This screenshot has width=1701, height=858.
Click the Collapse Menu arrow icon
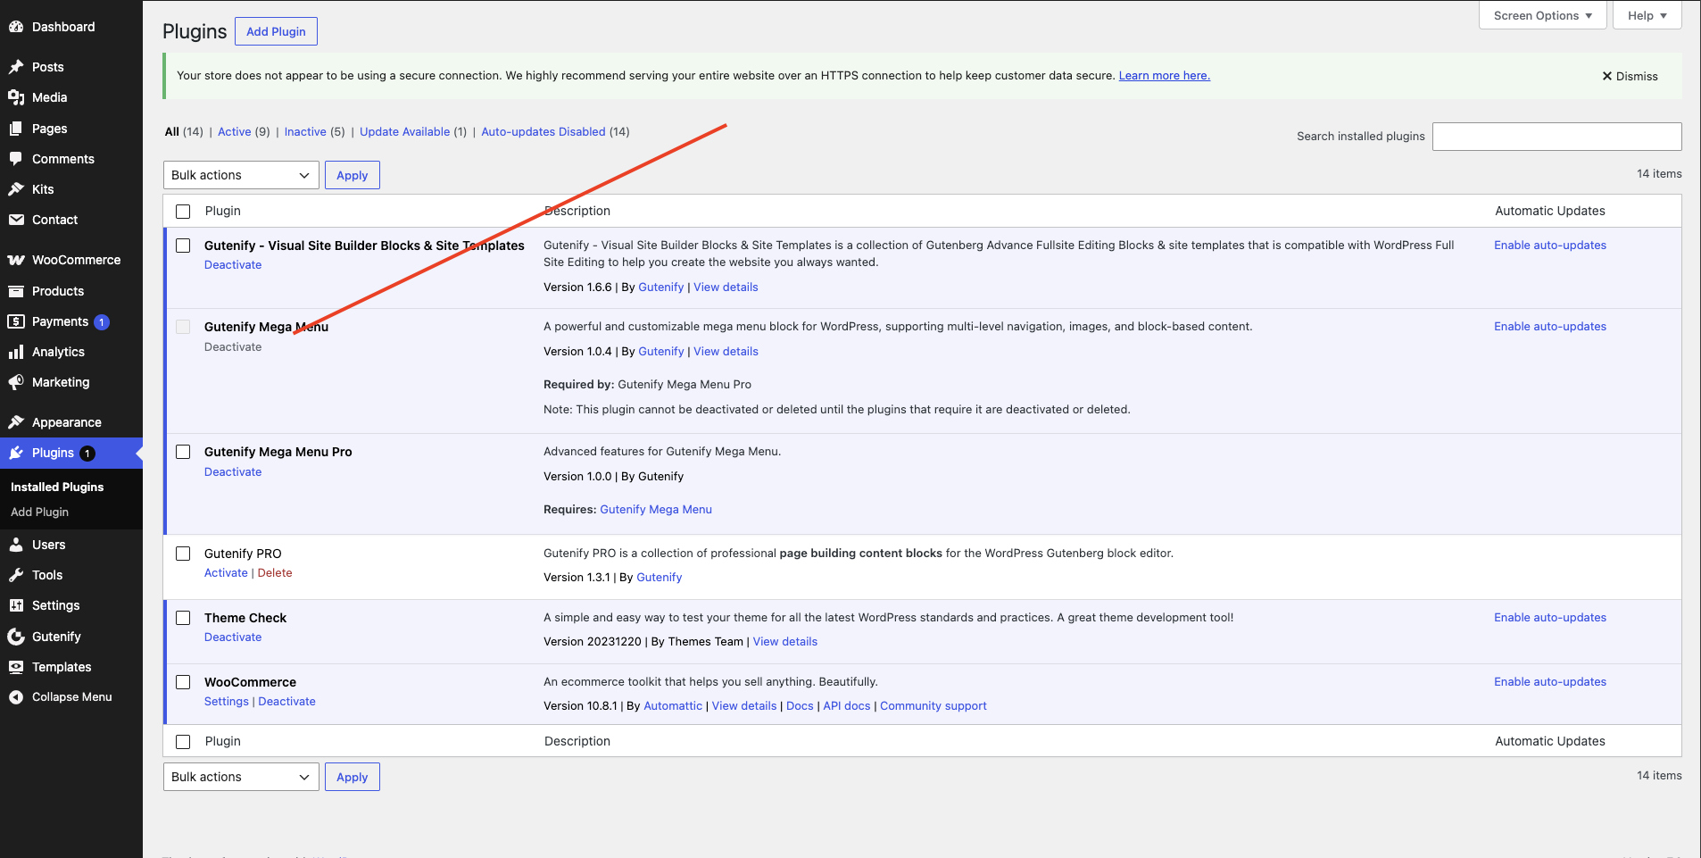tap(16, 697)
